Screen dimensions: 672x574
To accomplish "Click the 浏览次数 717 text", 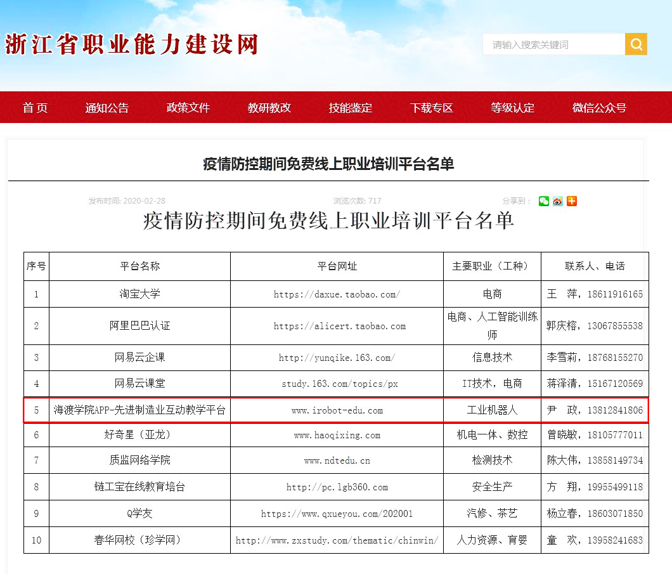I will [357, 201].
